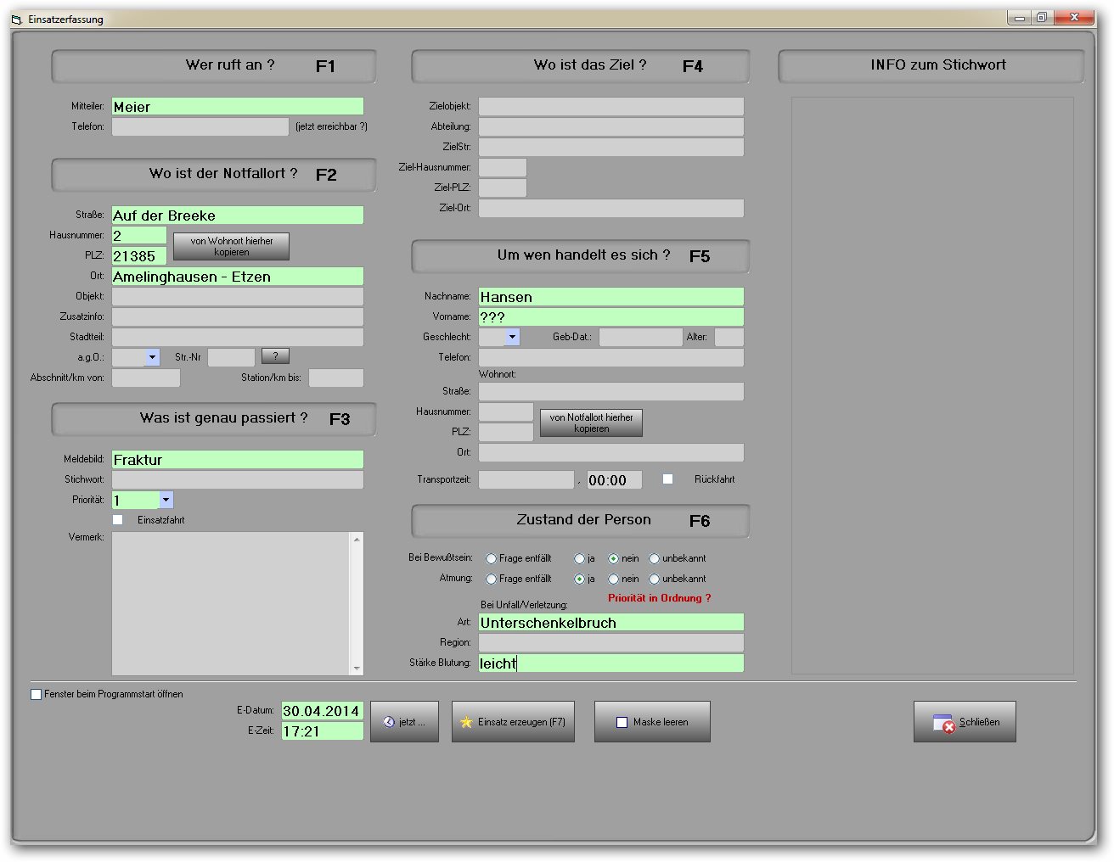Click the star icon on Einsatz erzeugen
Screen dimensions: 1114x862
466,722
